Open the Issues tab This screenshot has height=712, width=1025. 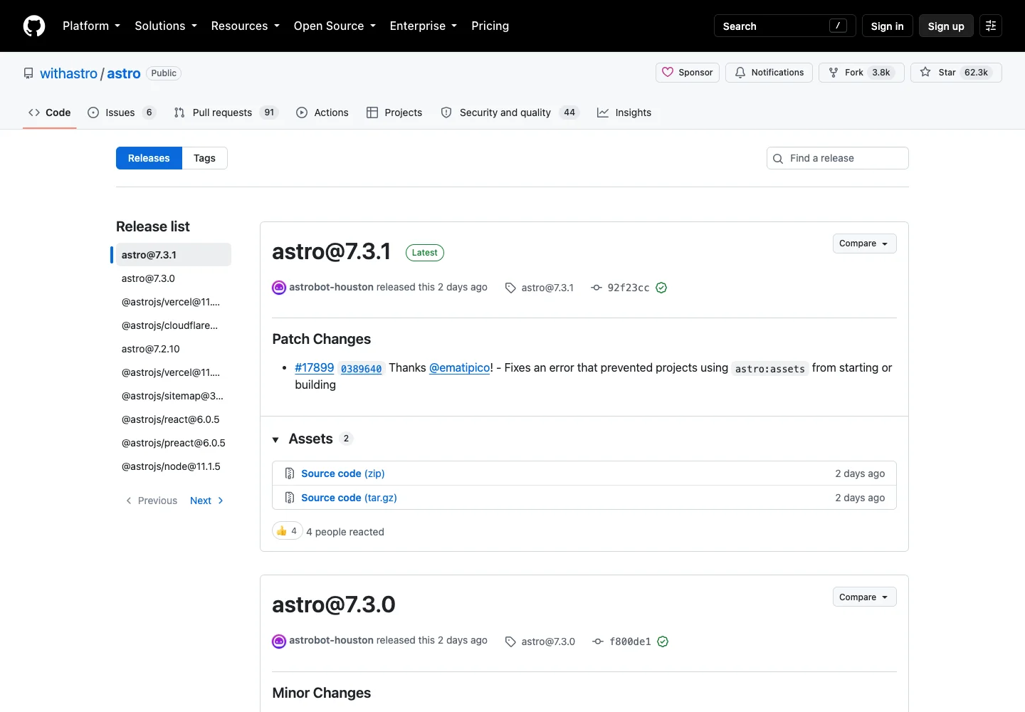121,112
